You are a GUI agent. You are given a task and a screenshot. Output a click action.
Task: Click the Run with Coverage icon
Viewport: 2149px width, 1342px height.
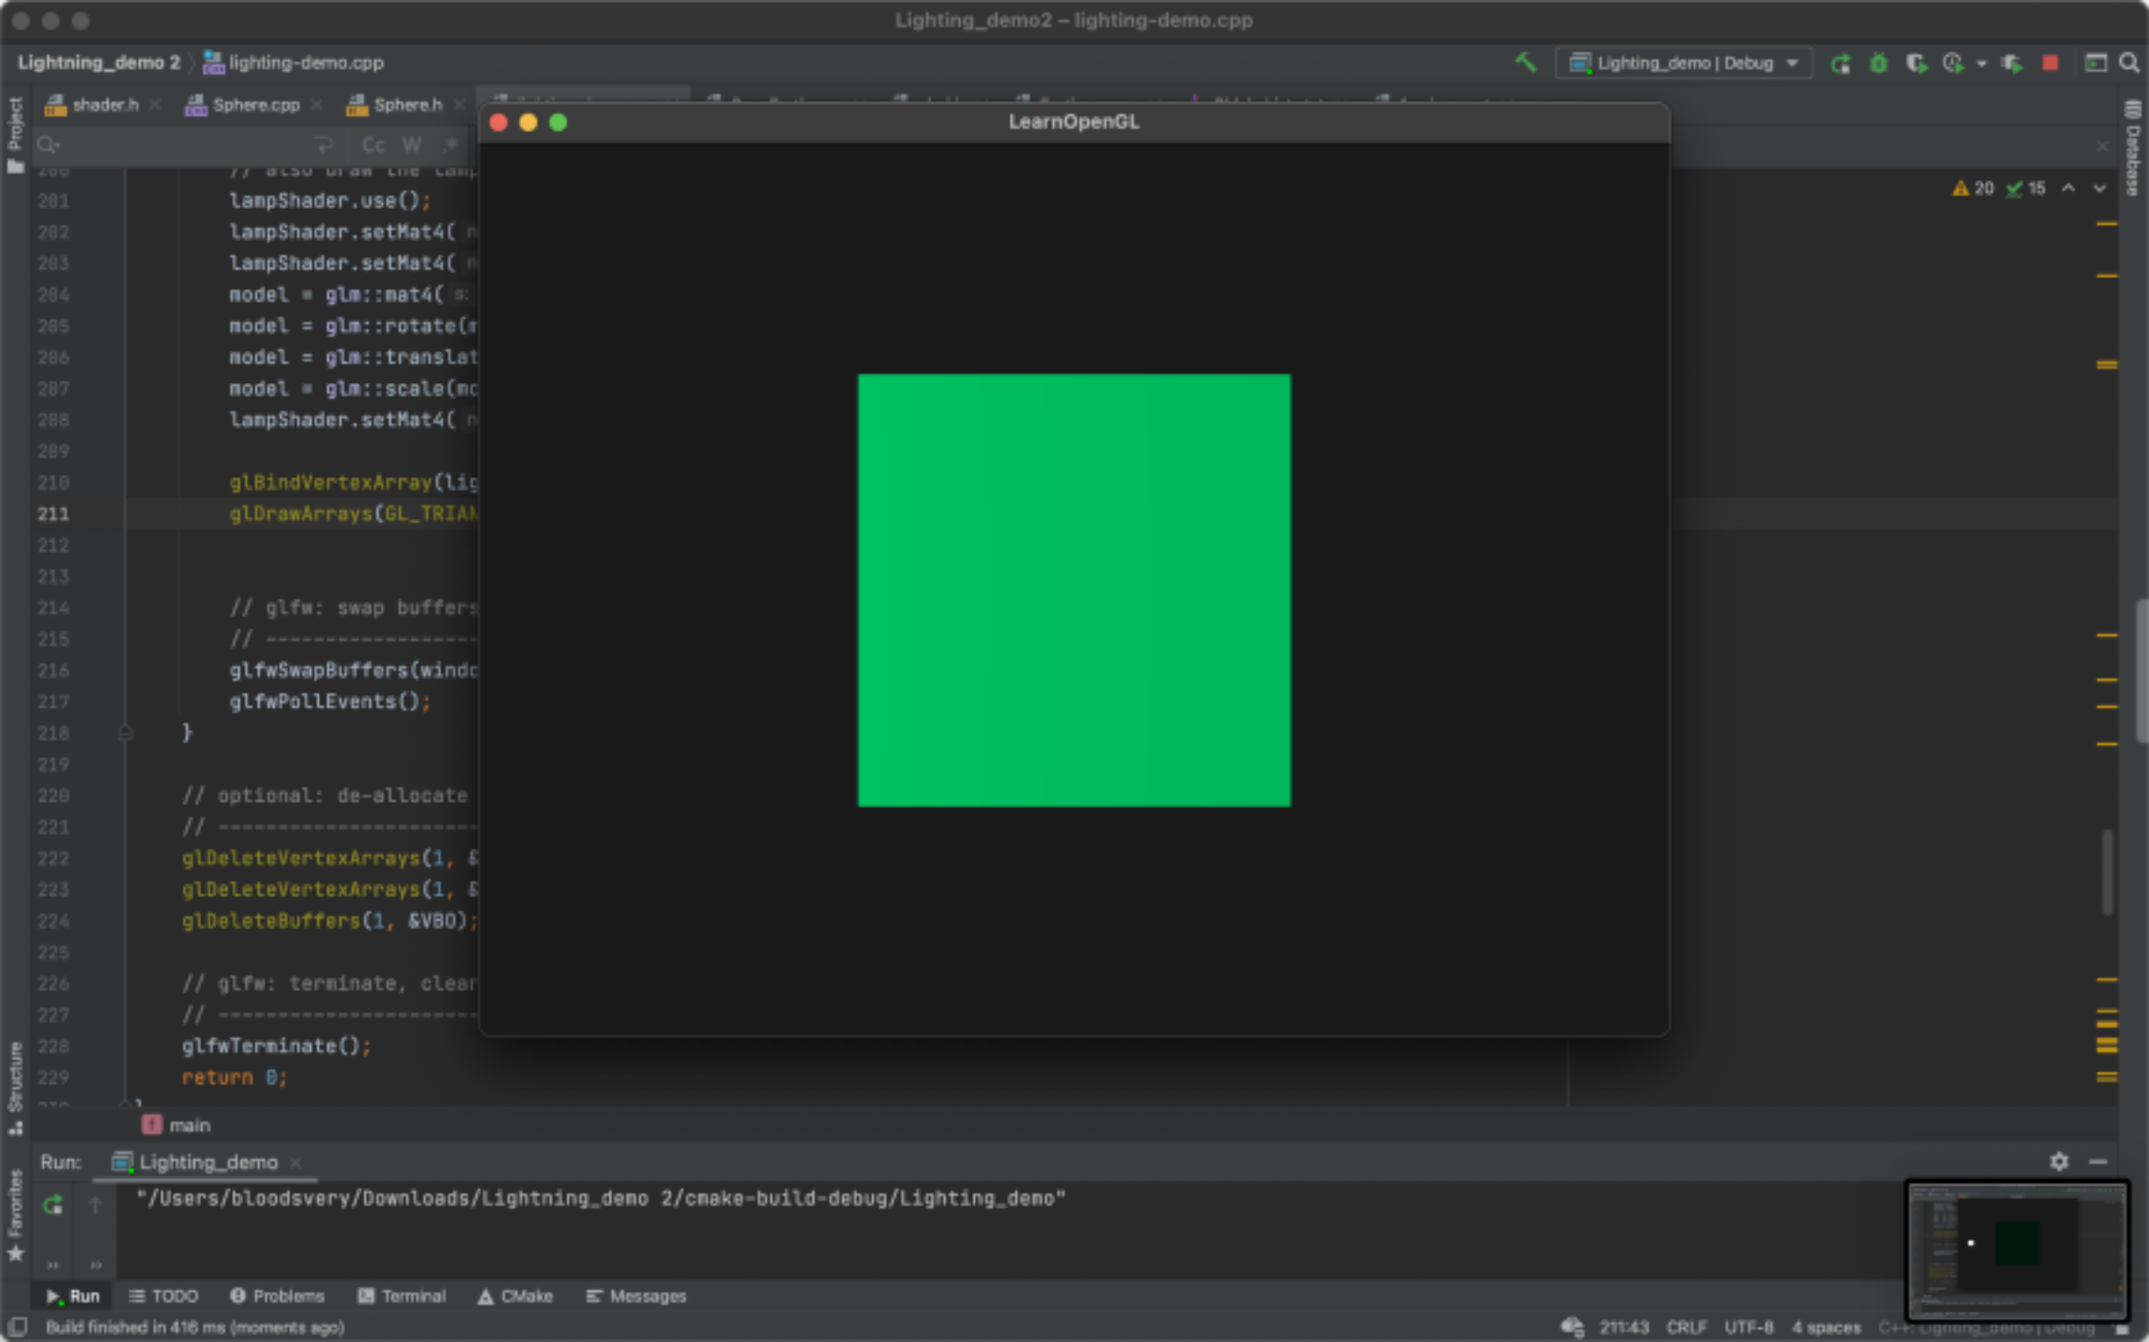pyautogui.click(x=1915, y=63)
